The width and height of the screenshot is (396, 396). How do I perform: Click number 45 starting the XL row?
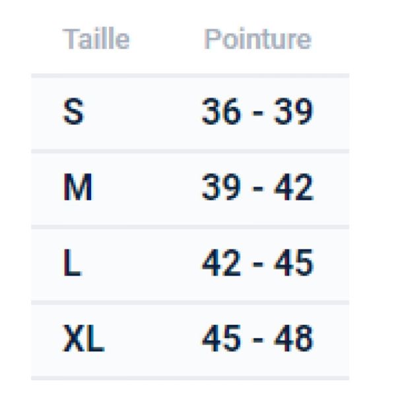221,339
